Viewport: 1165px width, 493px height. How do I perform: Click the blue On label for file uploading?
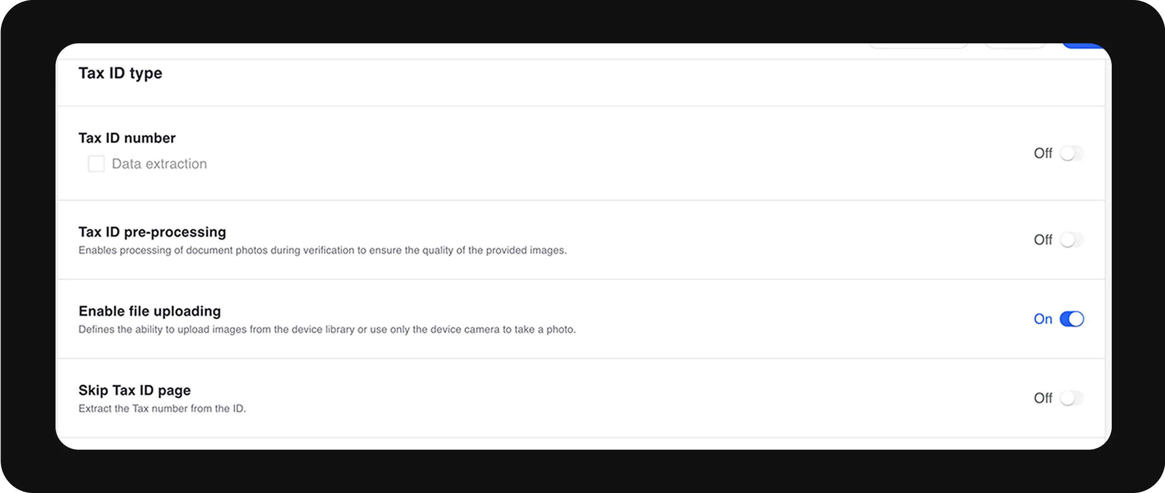coord(1043,319)
